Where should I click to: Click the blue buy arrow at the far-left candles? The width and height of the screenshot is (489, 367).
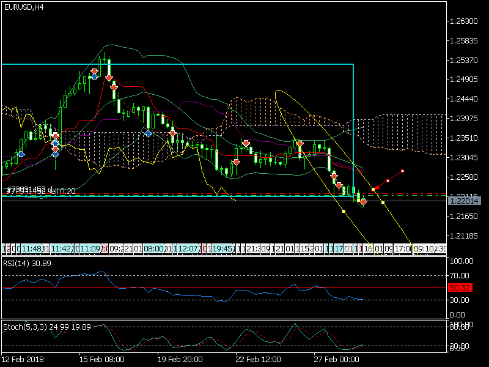point(21,154)
